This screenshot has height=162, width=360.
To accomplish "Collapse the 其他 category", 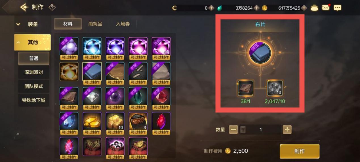I will [33, 42].
